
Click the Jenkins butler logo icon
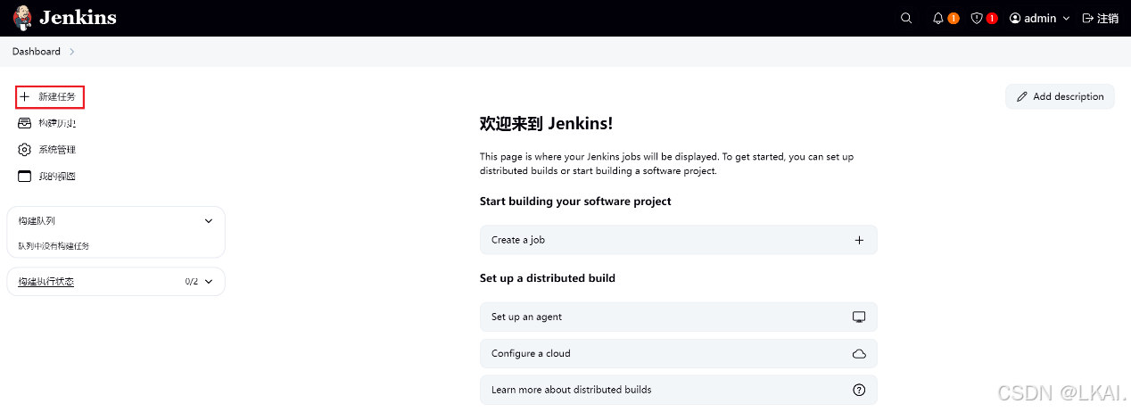22,17
